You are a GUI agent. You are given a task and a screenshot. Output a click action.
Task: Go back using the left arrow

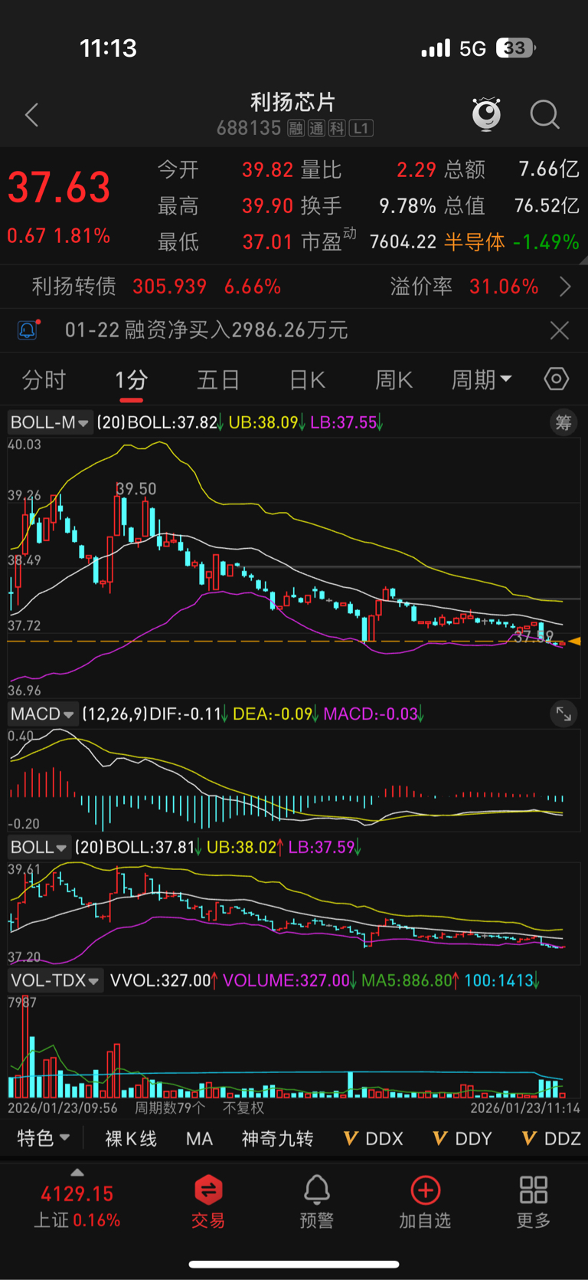(x=31, y=115)
